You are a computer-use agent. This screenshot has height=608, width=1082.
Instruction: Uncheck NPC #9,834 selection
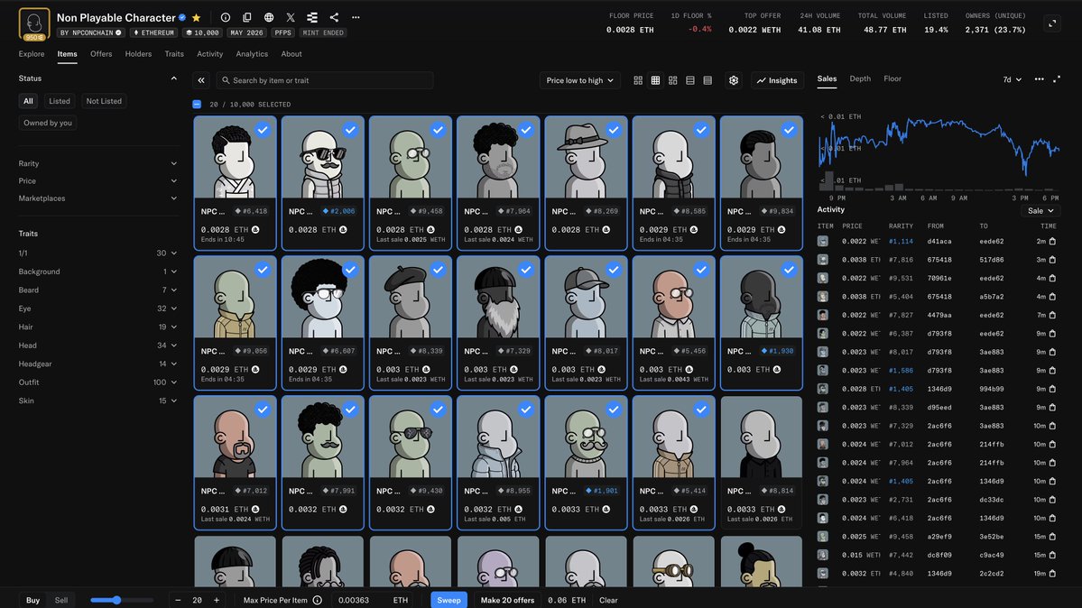(789, 130)
